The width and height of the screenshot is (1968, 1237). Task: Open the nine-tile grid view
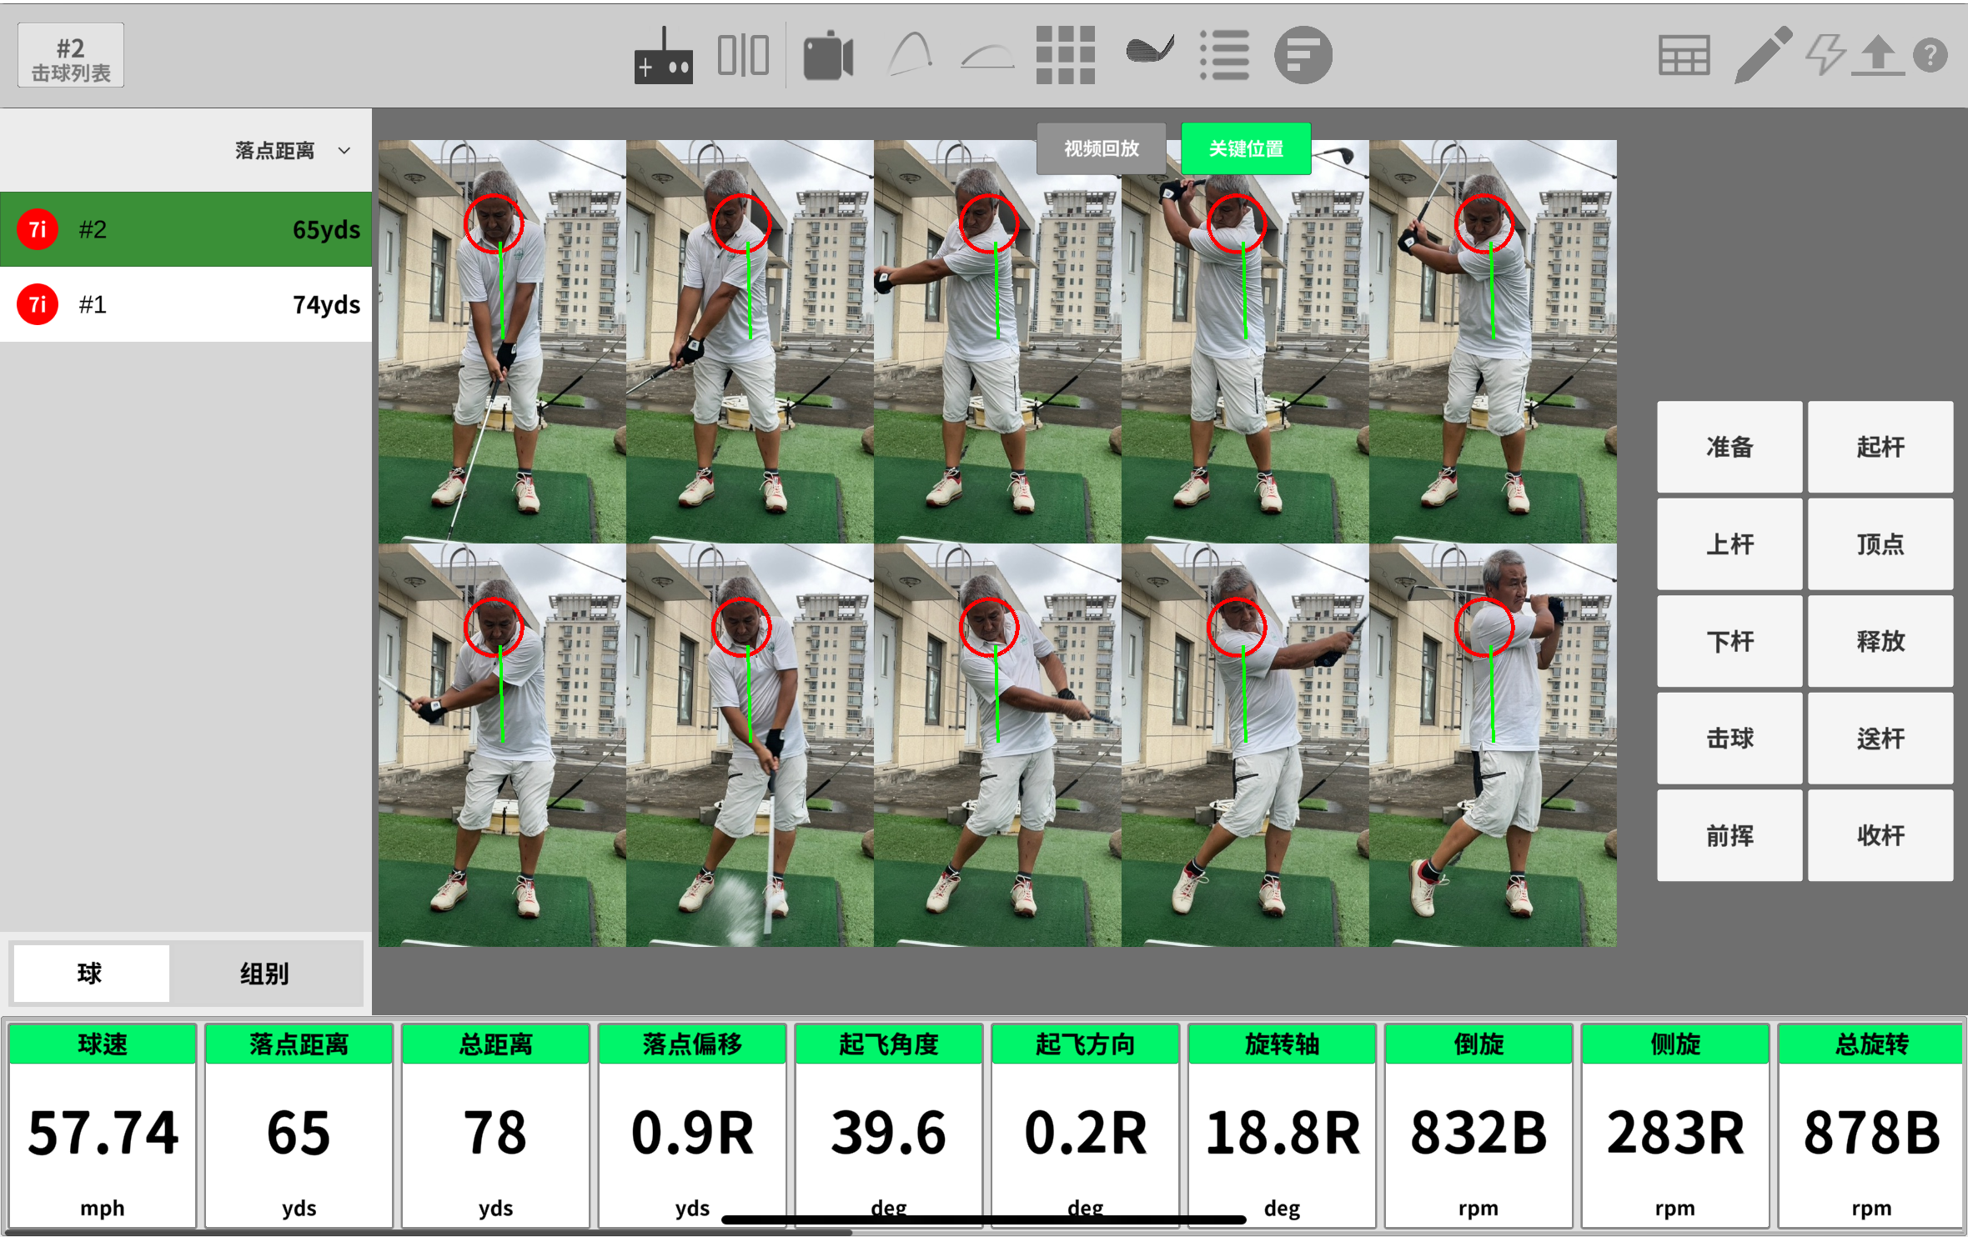pyautogui.click(x=1066, y=55)
